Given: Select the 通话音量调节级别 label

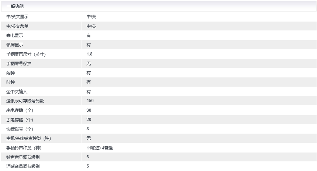Looking at the screenshot, I should [x=23, y=166].
